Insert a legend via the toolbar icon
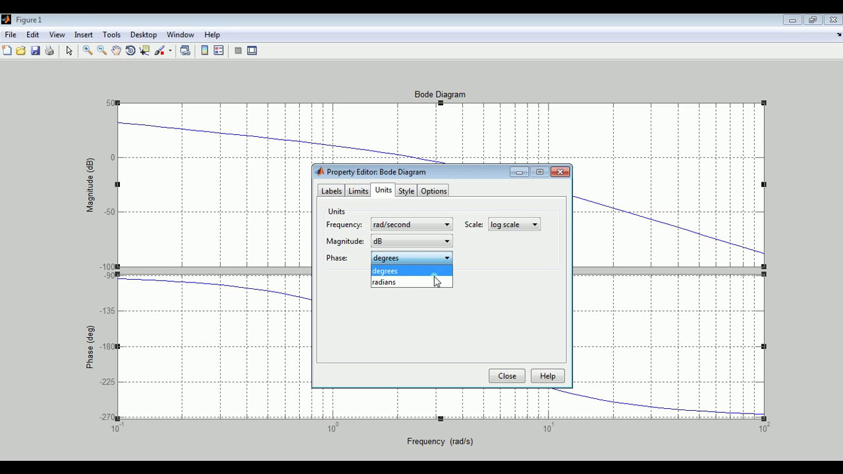This screenshot has width=843, height=474. point(219,51)
